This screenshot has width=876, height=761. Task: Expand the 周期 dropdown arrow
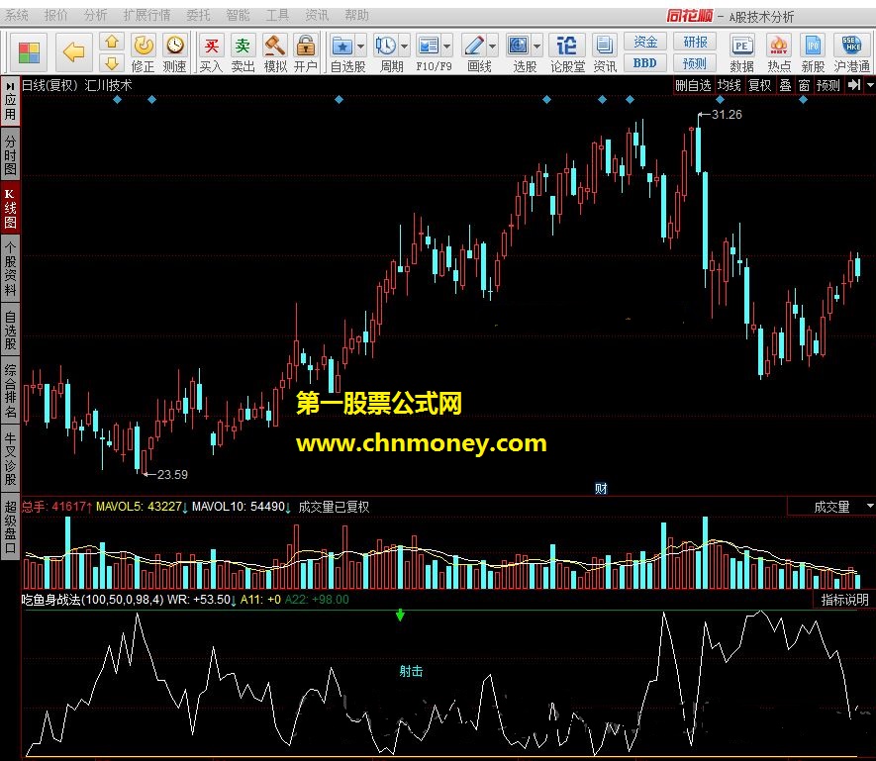(x=404, y=47)
